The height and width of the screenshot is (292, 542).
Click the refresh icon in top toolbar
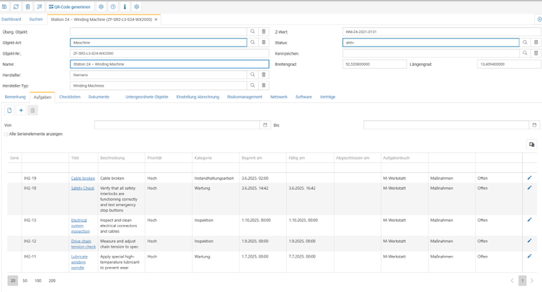[16, 7]
